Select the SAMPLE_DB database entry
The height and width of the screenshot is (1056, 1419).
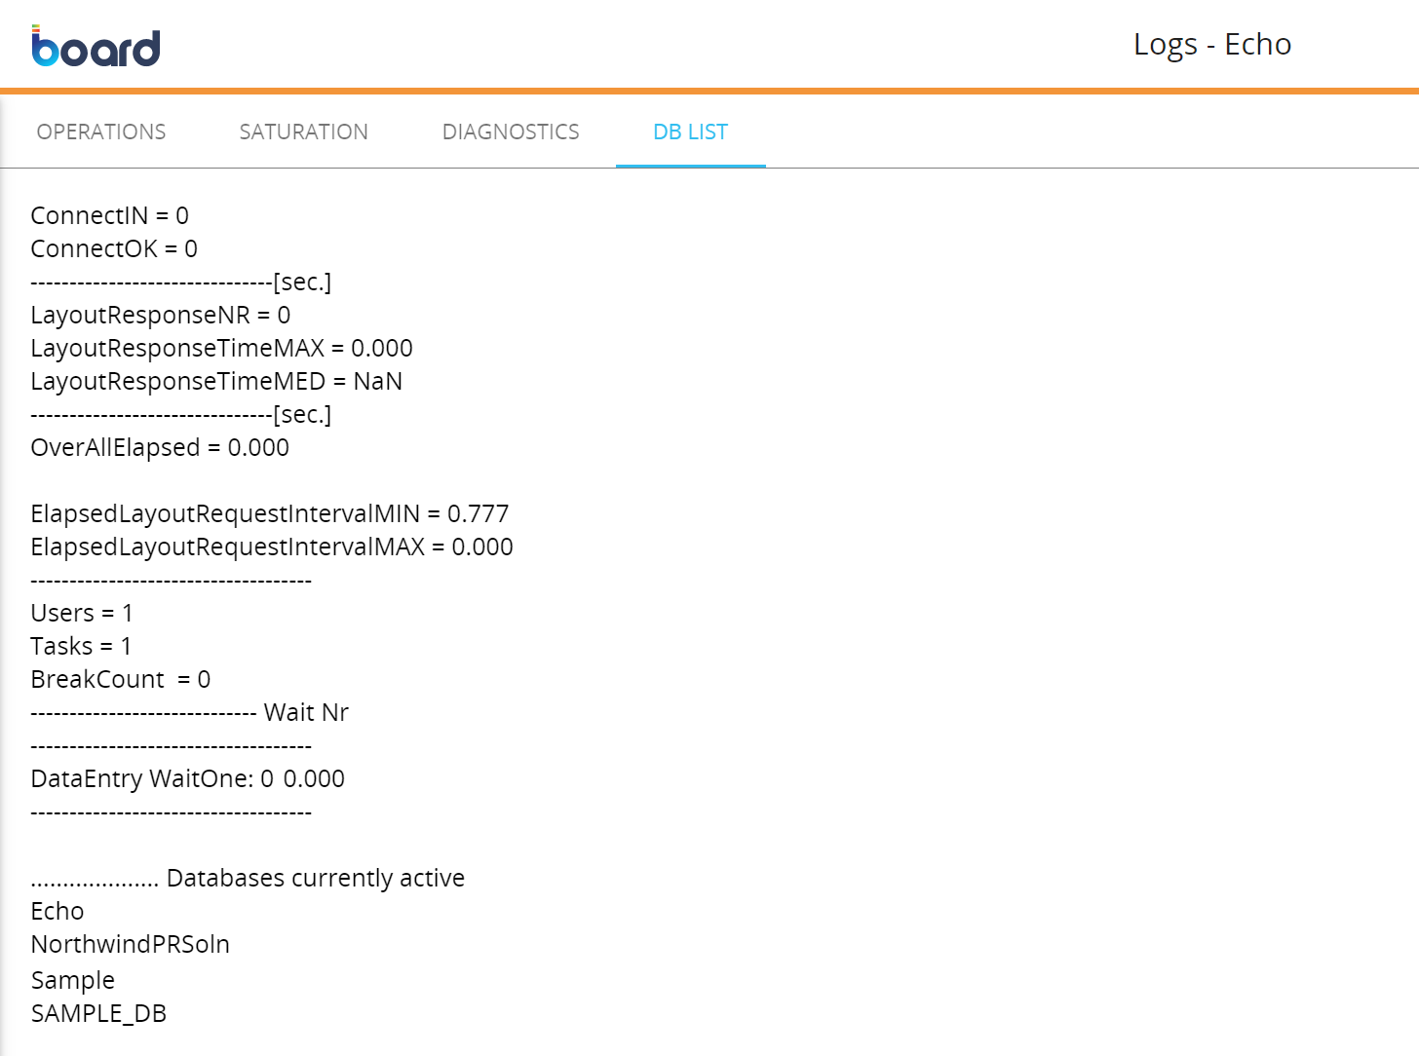tap(98, 1013)
